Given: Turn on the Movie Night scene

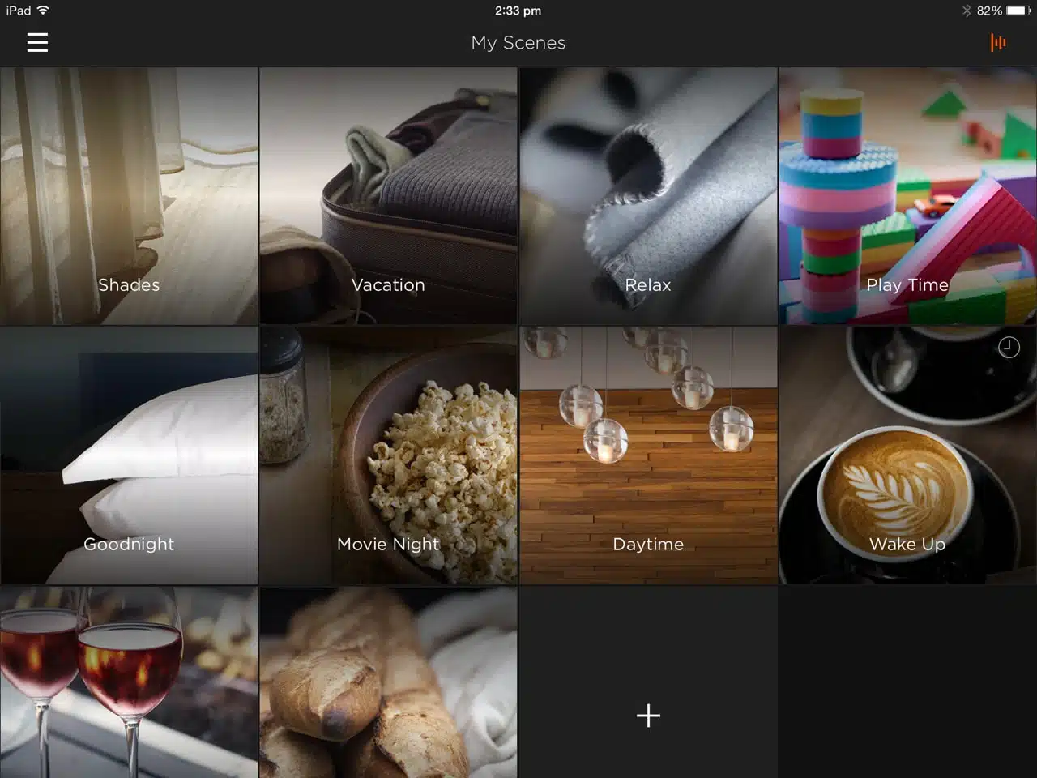Looking at the screenshot, I should click(388, 455).
